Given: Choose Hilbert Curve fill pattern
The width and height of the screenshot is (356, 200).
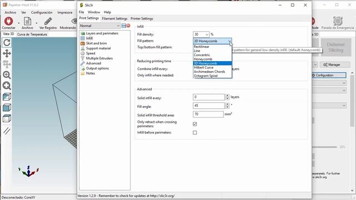Looking at the screenshot, I should pyautogui.click(x=212, y=68).
